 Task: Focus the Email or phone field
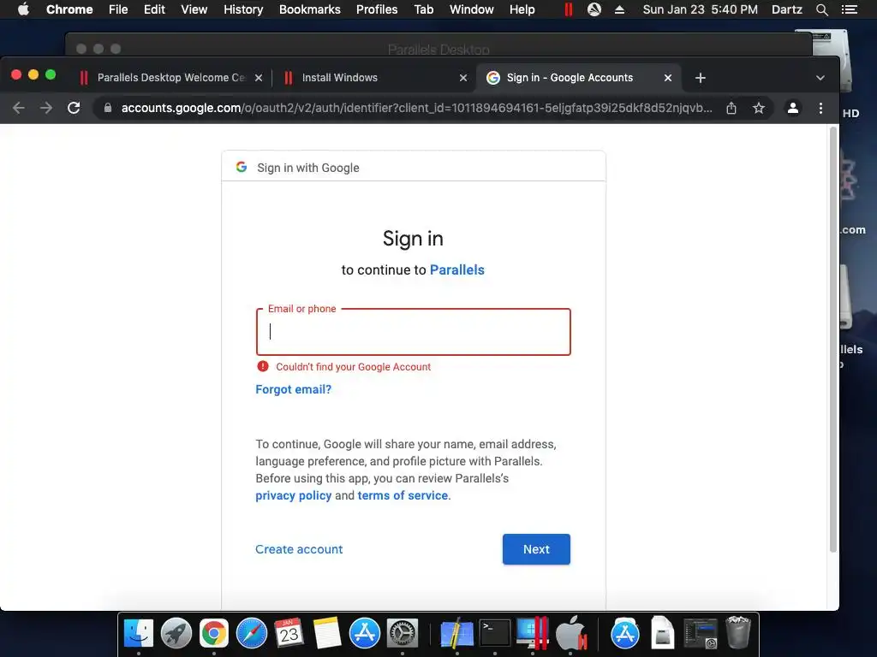[x=414, y=332]
